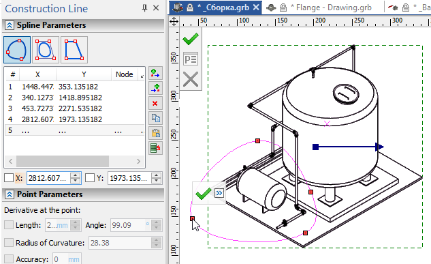Toggle the Y coordinate lock checkbox
Screen dimensions: 431x264
[90, 178]
